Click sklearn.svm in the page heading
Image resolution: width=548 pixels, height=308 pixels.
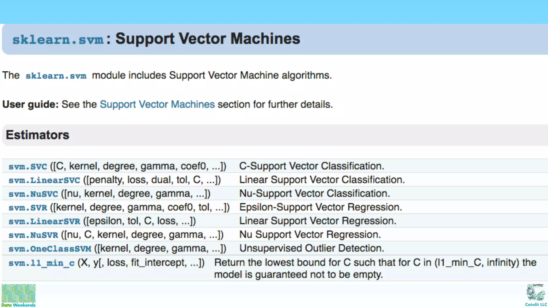58,40
